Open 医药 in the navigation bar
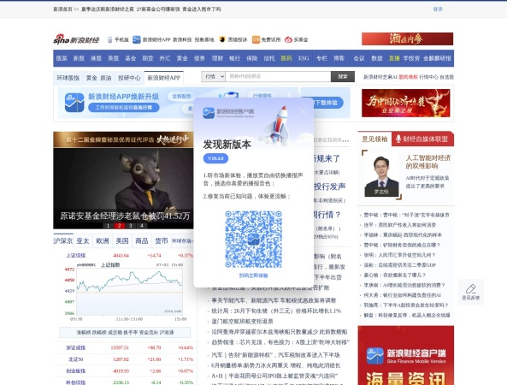This screenshot has width=513, height=385. tap(286, 58)
